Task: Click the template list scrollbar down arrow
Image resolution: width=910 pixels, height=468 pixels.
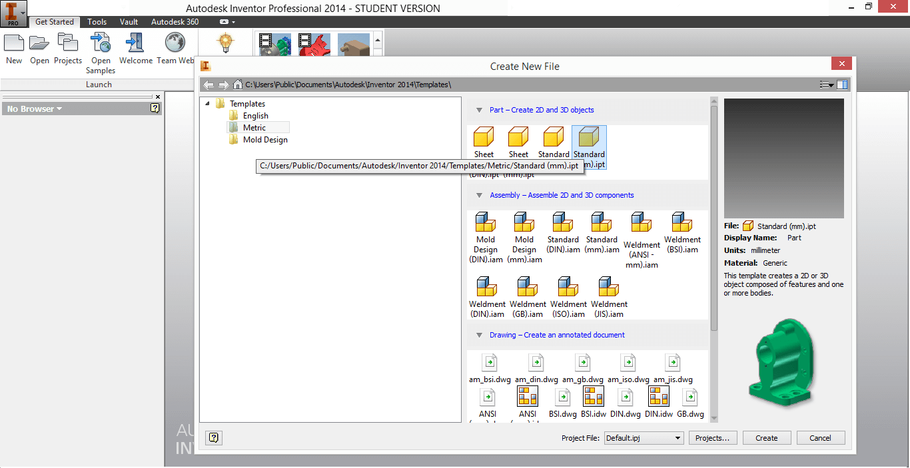Action: (x=714, y=417)
